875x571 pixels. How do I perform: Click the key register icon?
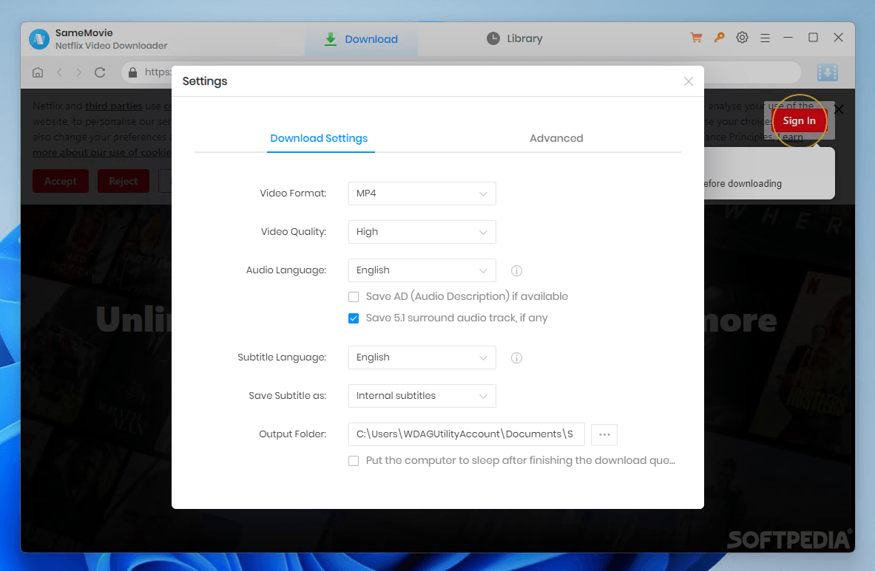pyautogui.click(x=719, y=38)
